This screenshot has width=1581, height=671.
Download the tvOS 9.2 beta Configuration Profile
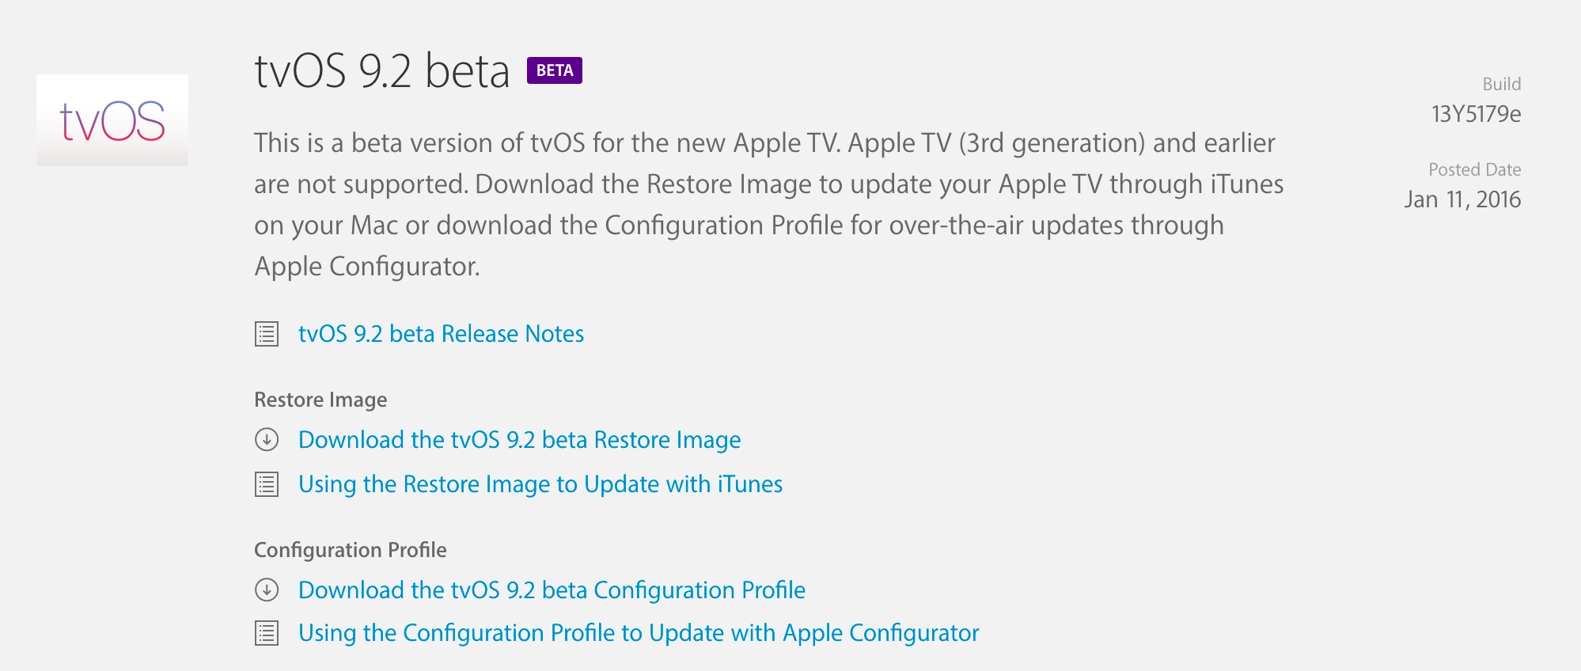552,589
